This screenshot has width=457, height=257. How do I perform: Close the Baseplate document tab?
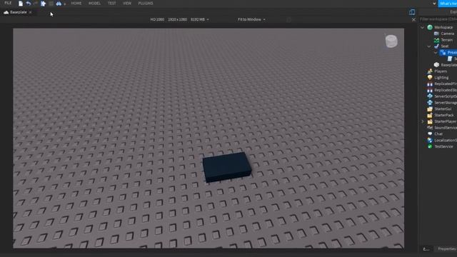[30, 12]
